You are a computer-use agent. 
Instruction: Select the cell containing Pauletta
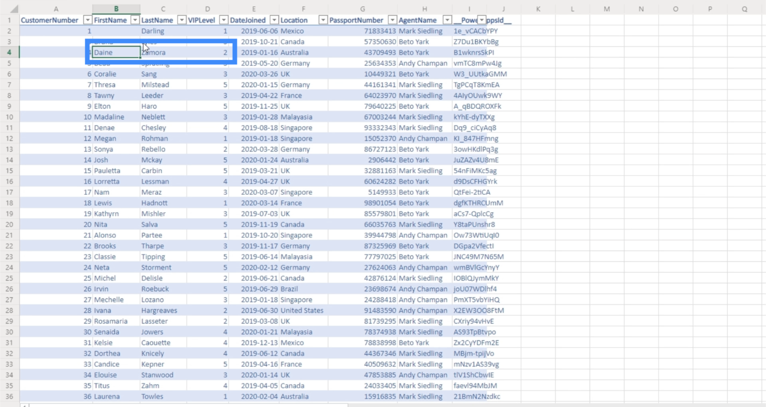click(x=116, y=171)
